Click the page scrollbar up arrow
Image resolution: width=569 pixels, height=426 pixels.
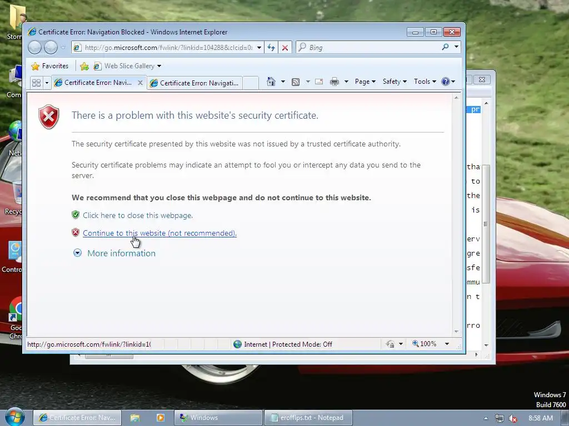tap(457, 98)
